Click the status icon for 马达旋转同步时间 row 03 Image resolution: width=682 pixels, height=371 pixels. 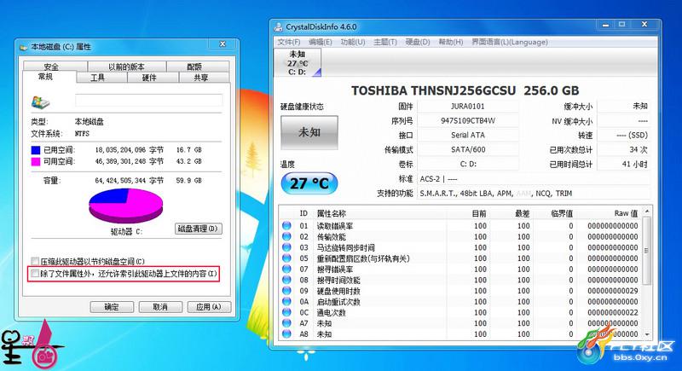click(286, 247)
